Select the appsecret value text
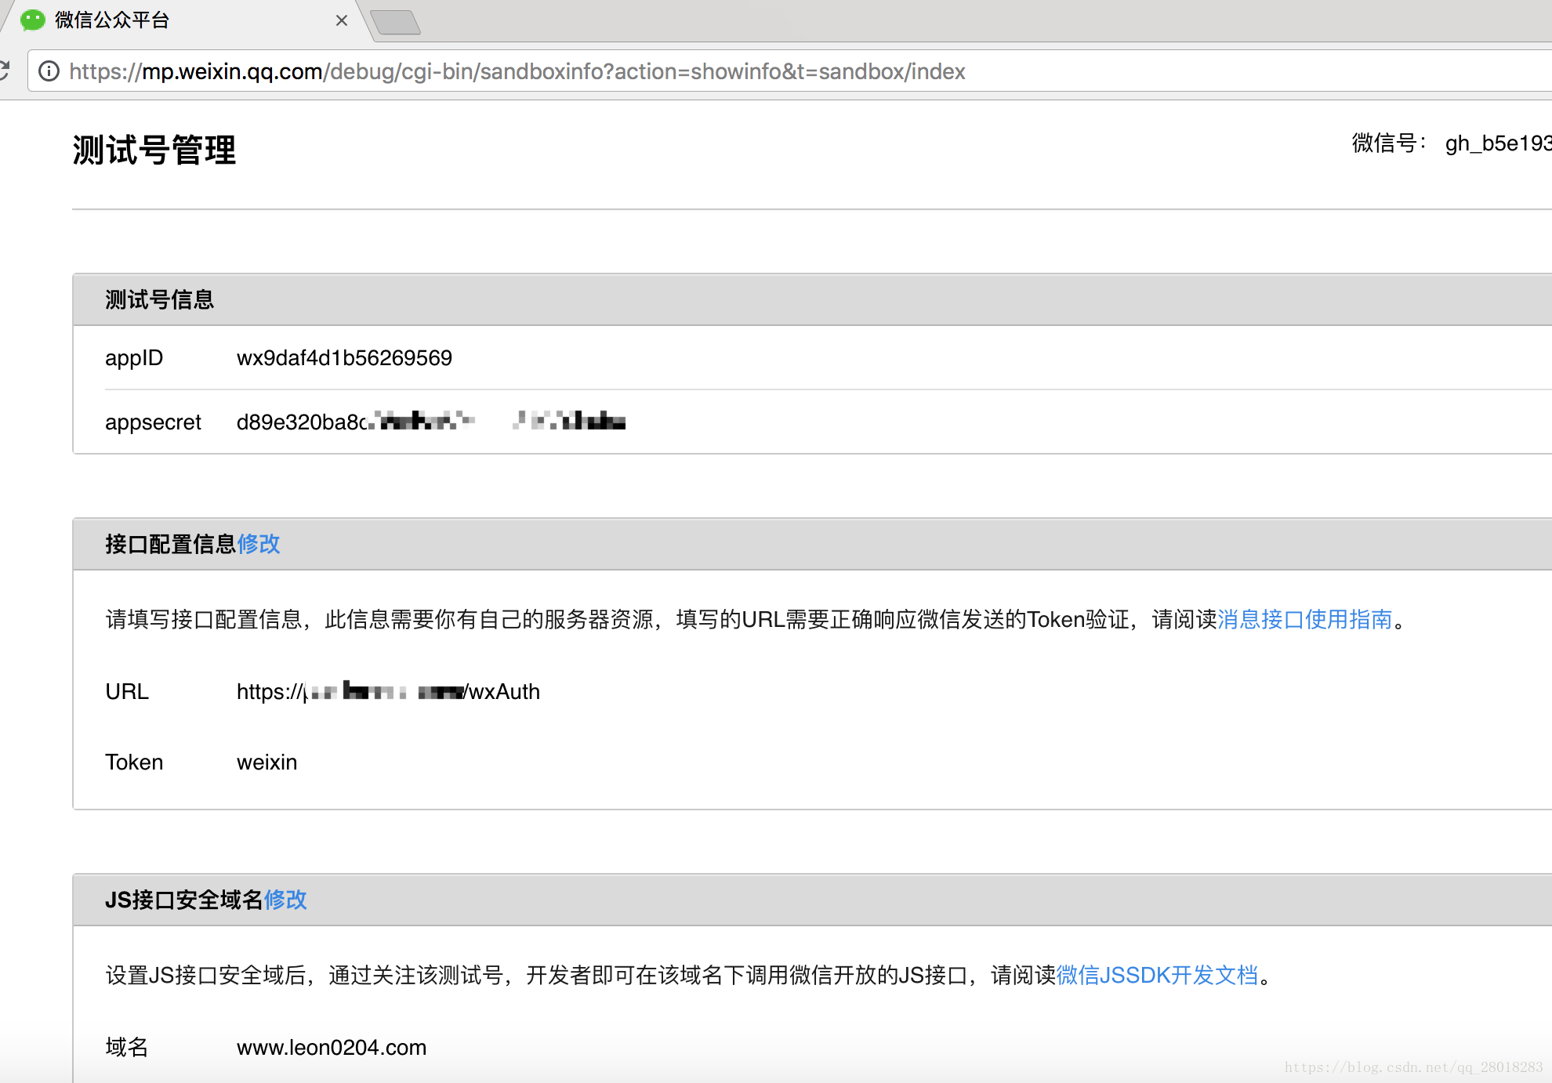This screenshot has height=1083, width=1552. tap(431, 422)
